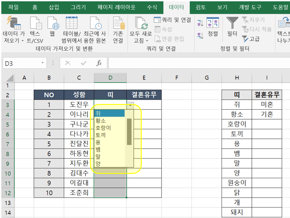Open 쿼리 및 연결 pane button
Viewport: 290px width, 218px height.
click(172, 20)
